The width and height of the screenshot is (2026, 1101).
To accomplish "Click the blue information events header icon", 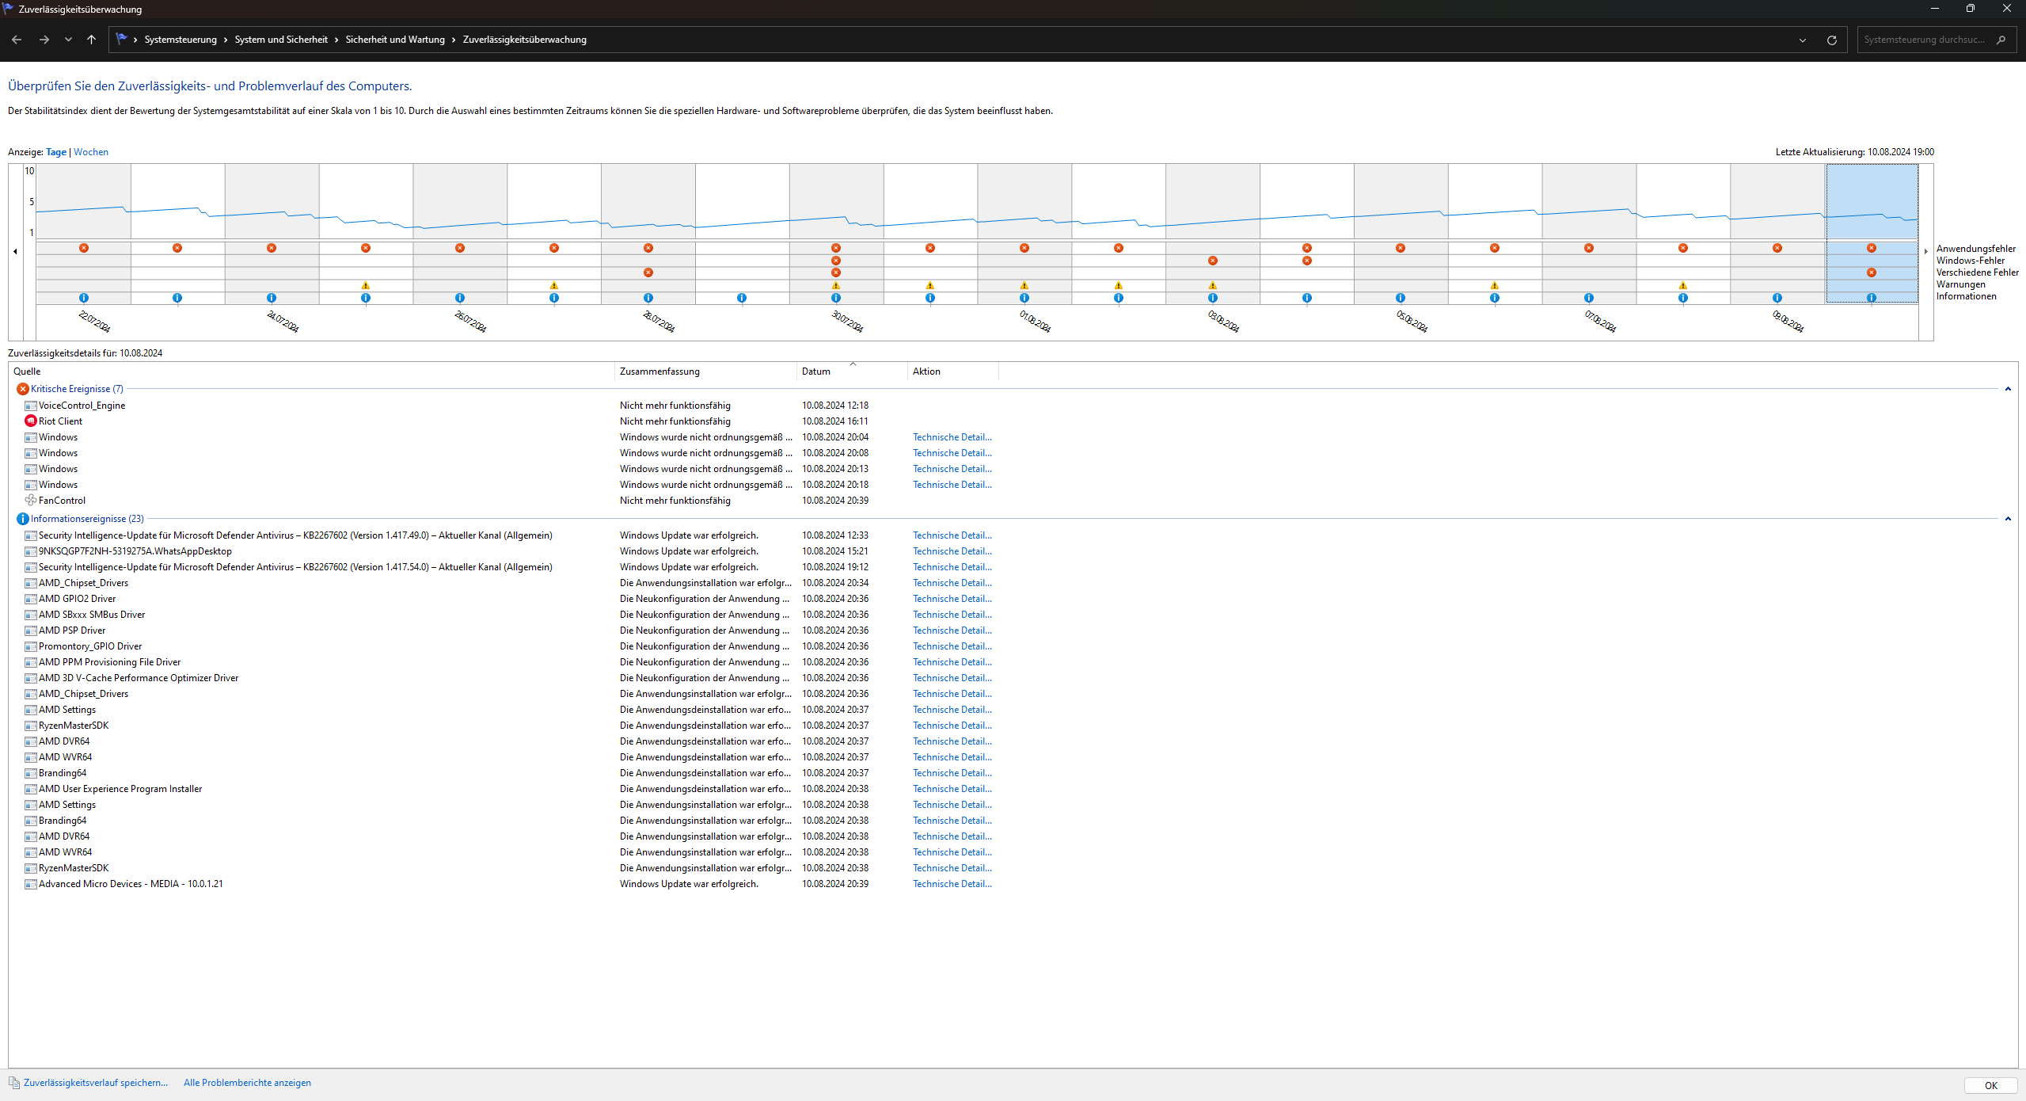I will [x=23, y=519].
